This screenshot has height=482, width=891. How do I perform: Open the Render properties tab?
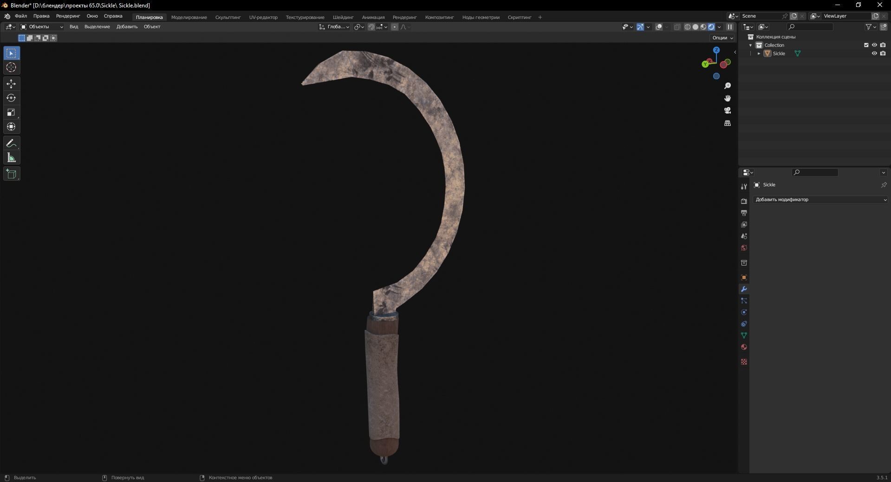[744, 201]
